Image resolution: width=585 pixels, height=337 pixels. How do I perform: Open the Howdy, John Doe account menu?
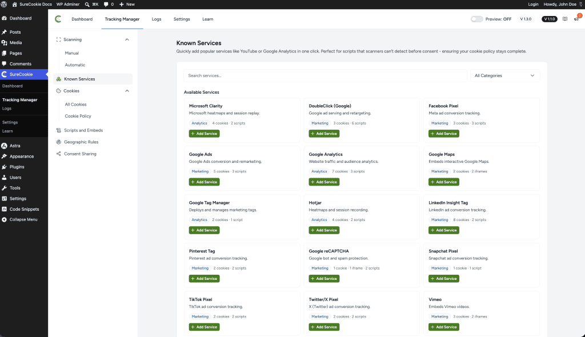(x=563, y=5)
